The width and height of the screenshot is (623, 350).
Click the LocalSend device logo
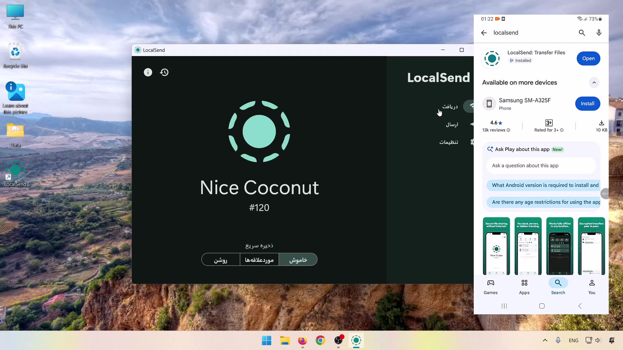click(x=259, y=132)
